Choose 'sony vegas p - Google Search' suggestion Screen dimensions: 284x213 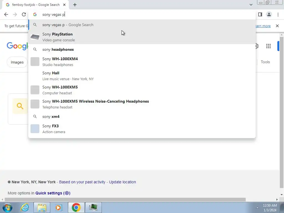[x=142, y=25]
